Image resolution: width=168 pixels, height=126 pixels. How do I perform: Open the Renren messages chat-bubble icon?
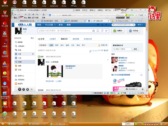98,25
